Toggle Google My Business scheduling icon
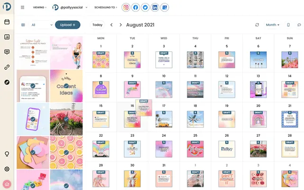304x190 pixels. tap(165, 8)
